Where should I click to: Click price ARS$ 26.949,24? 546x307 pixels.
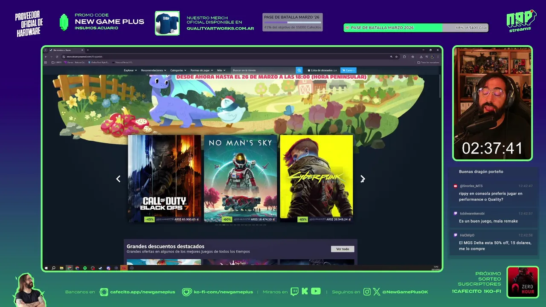tap(338, 219)
